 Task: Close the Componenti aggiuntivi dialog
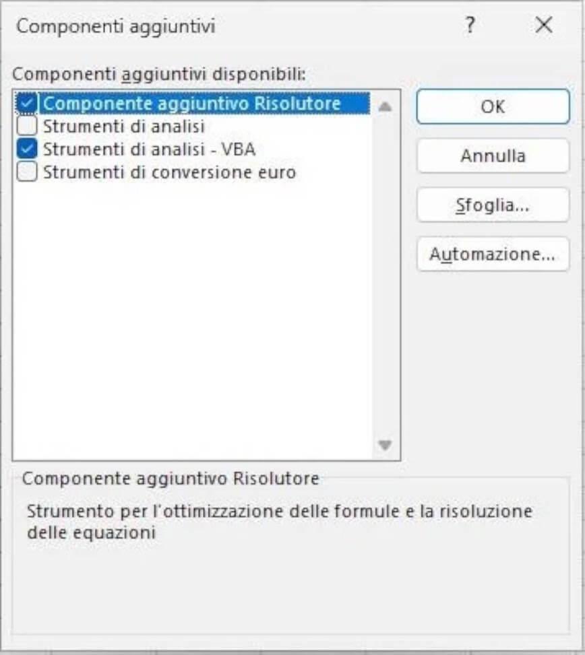click(544, 25)
